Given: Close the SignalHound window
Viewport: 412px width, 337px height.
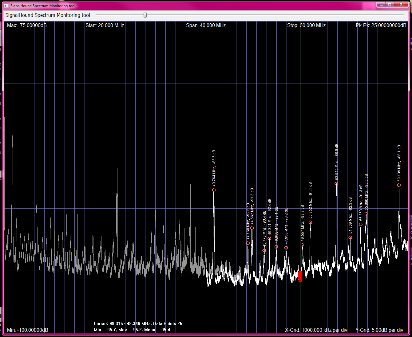Looking at the screenshot, I should click(401, 4).
